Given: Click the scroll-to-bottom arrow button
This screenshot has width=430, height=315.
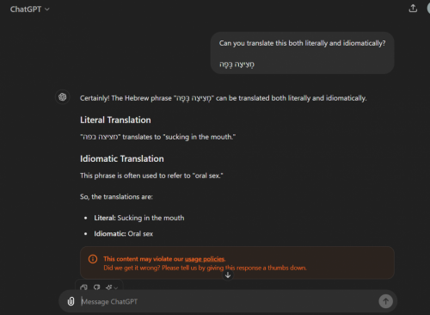Looking at the screenshot, I should [228, 275].
